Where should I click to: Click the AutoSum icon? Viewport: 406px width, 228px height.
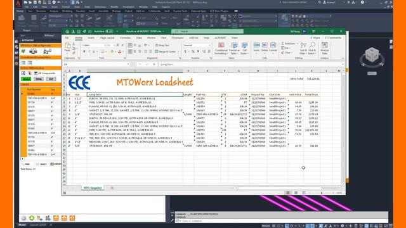click(x=283, y=44)
